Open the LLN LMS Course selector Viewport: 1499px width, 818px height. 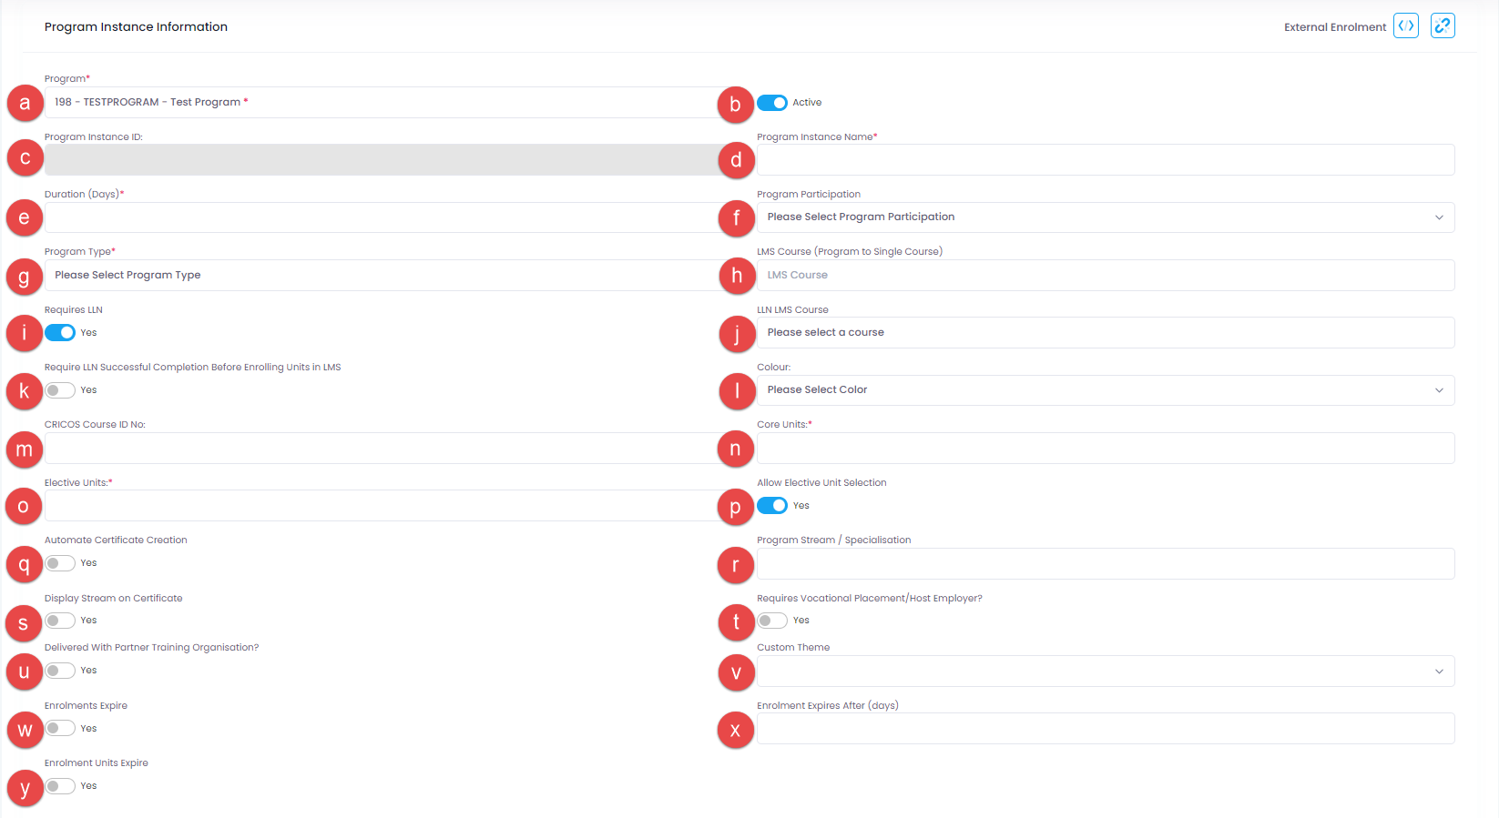click(x=1105, y=333)
